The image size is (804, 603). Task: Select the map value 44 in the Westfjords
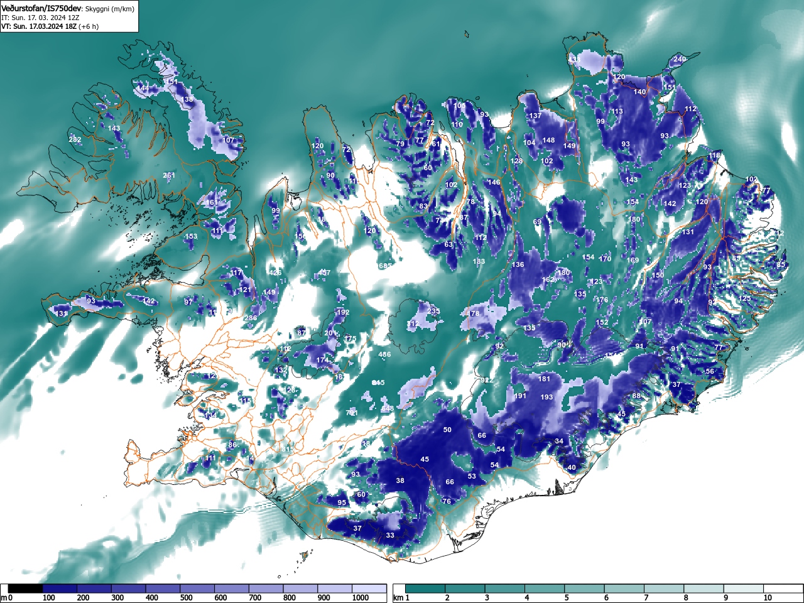144,89
